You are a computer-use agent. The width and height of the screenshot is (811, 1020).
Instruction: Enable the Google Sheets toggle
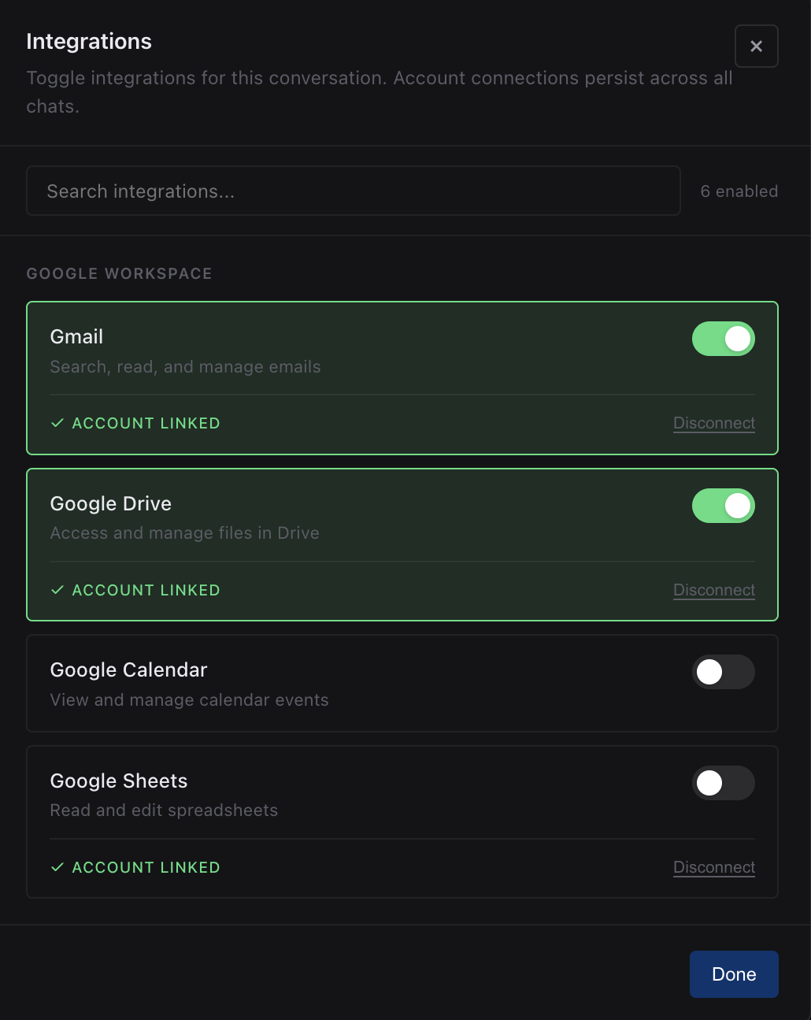tap(723, 783)
